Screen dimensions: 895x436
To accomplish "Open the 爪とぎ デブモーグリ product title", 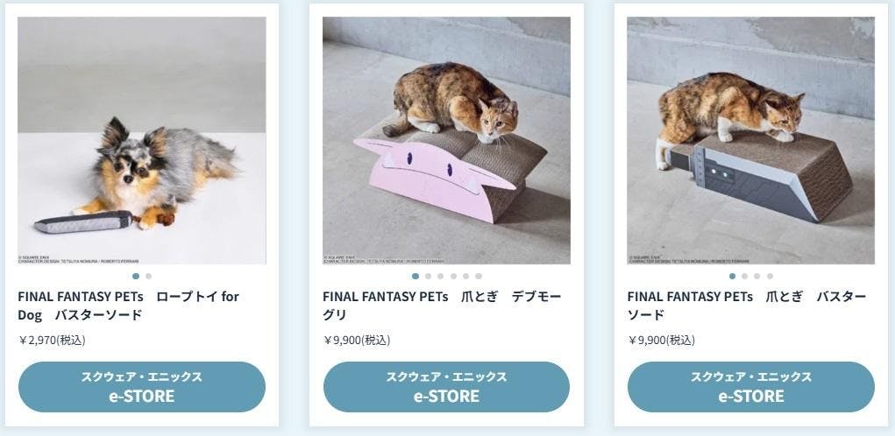I will click(442, 306).
